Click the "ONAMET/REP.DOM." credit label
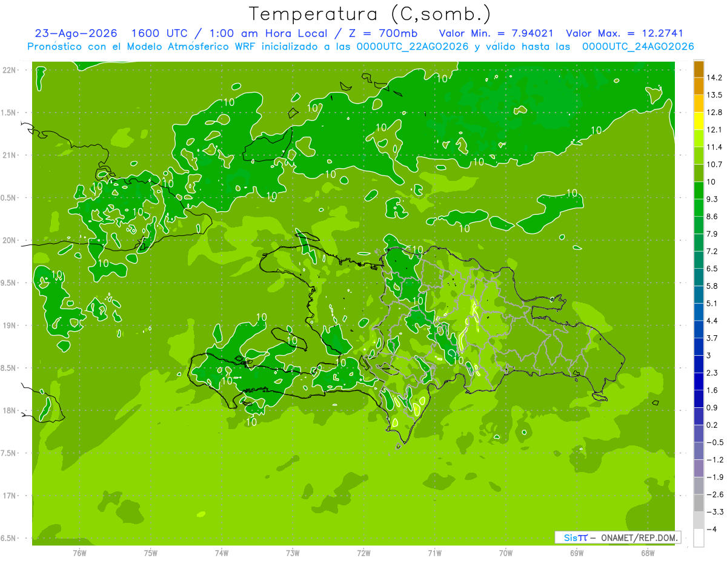 [x=640, y=537]
